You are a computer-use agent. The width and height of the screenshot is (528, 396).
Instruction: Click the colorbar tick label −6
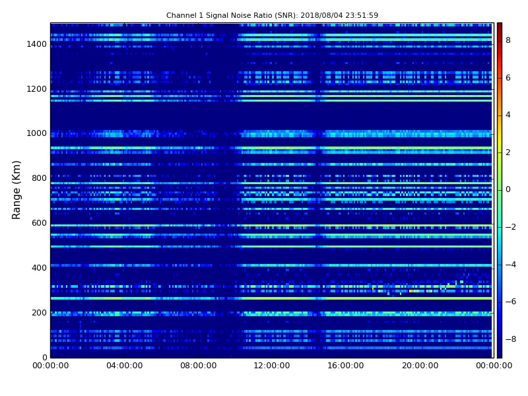click(x=511, y=302)
